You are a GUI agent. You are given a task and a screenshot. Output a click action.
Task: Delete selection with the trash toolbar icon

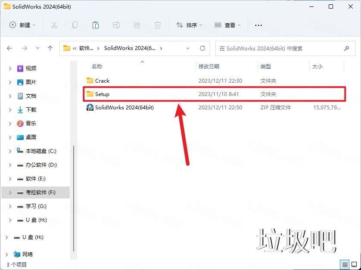158,25
